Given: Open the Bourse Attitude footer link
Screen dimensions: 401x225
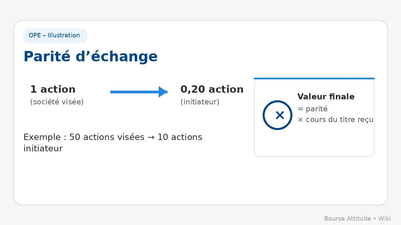Looking at the screenshot, I should (x=347, y=219).
